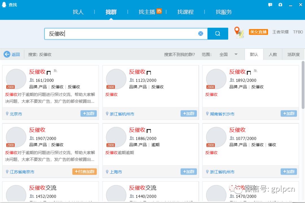Click the first group's avatar thumbnail

(x=16, y=79)
